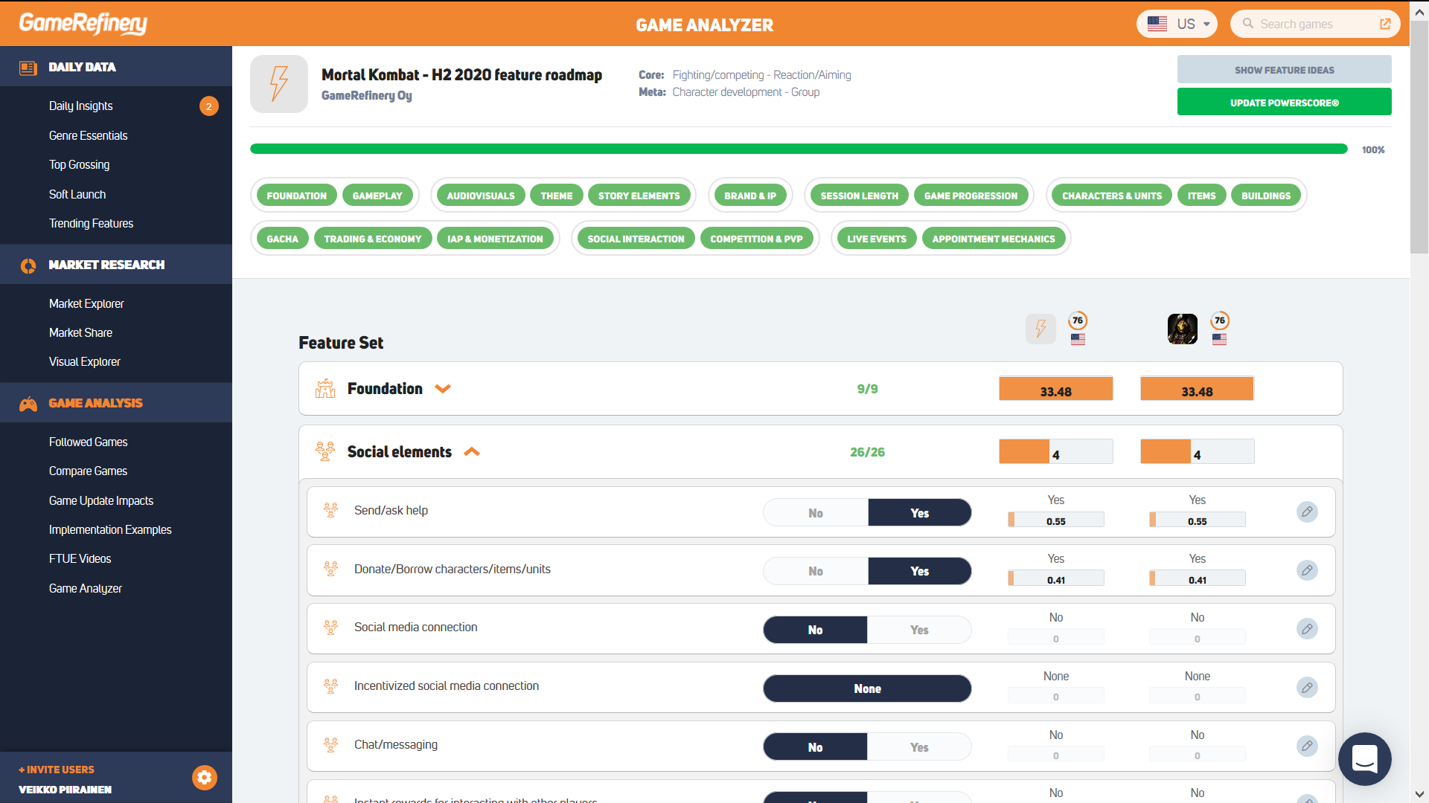Viewport: 1429px width, 803px height.
Task: Click Foundation 33.48 score bar for roadmap
Action: pos(1055,389)
